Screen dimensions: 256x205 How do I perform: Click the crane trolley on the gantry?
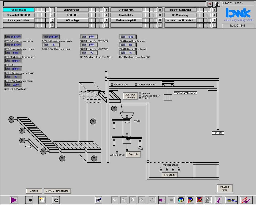[168, 84]
